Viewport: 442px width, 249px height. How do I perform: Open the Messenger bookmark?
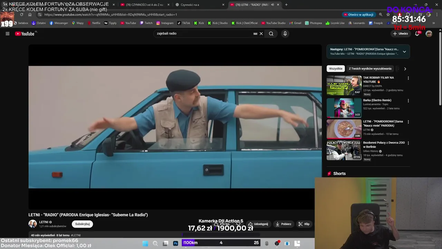[59, 23]
